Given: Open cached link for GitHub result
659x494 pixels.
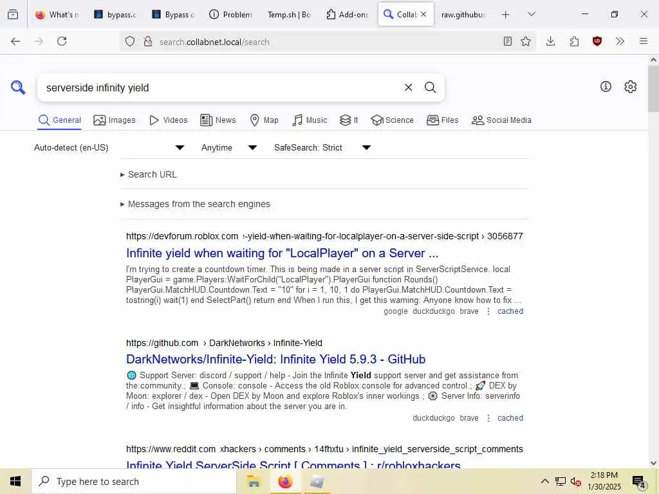Looking at the screenshot, I should point(510,418).
